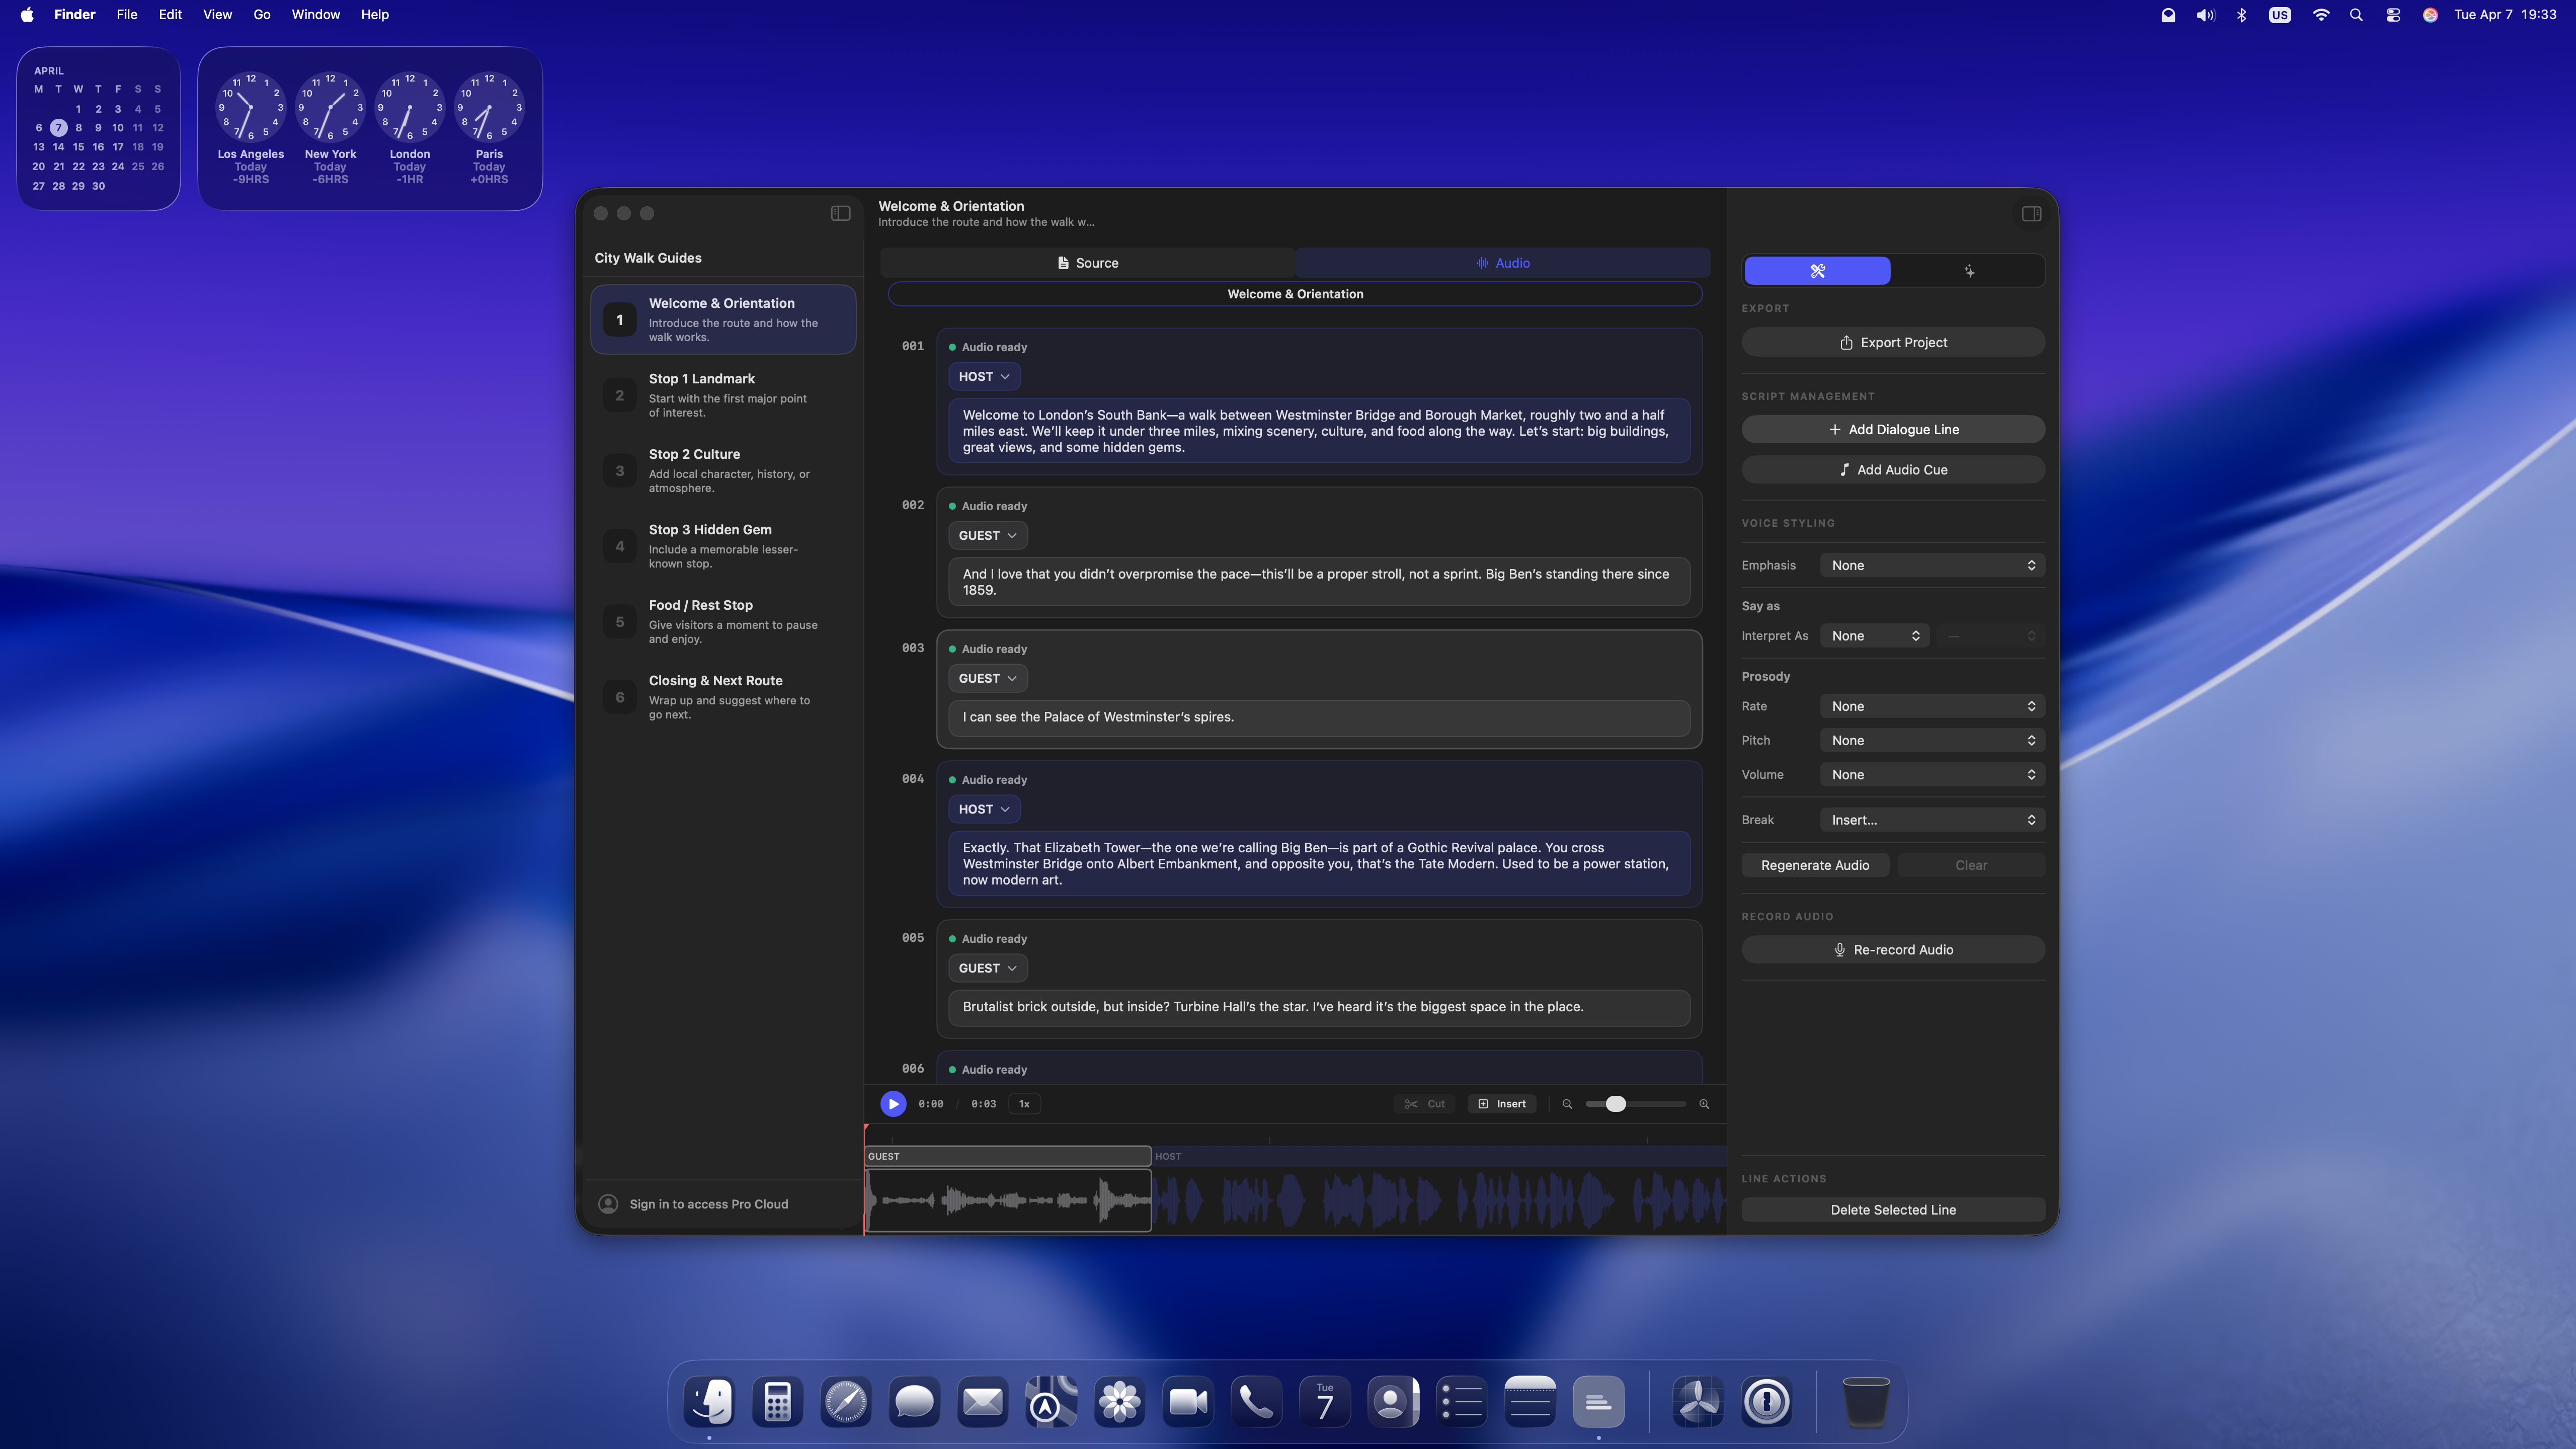Open the HOST speaker dropdown on line 004
Screen dimensions: 2576x1449
click(x=984, y=809)
